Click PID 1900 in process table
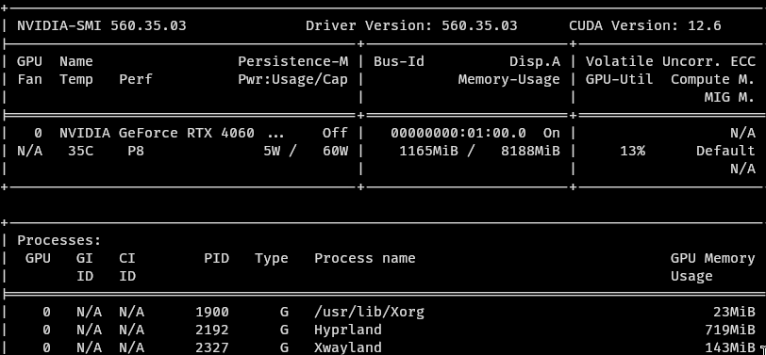The image size is (766, 355). [212, 312]
